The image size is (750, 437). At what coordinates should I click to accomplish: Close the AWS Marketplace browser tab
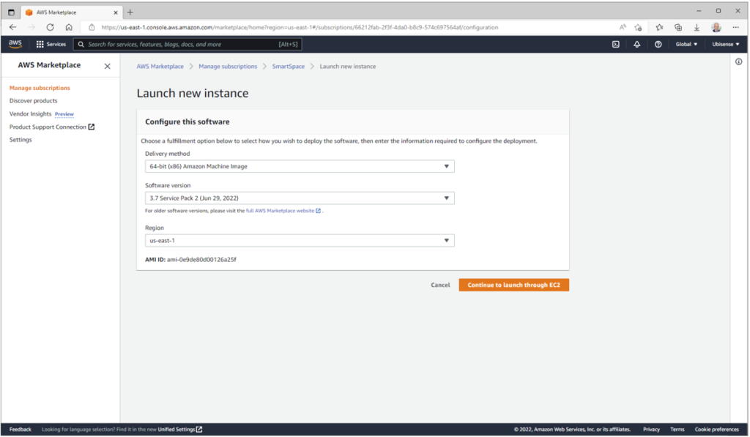[x=115, y=12]
